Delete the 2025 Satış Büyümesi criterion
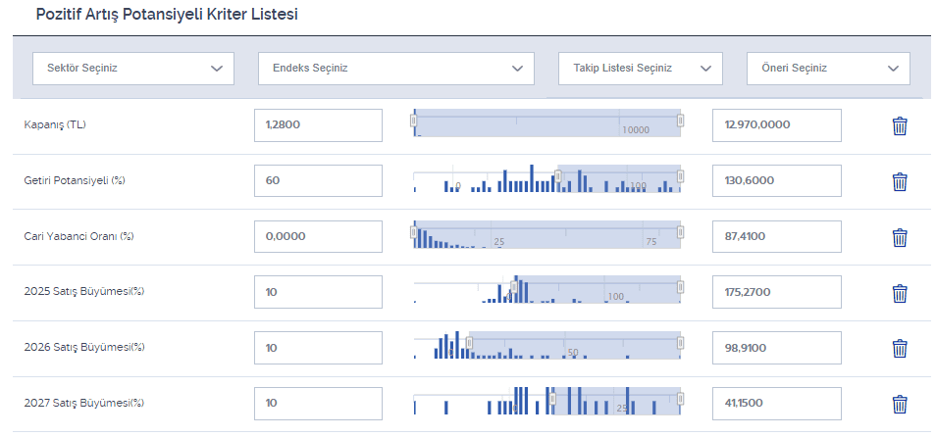The height and width of the screenshot is (437, 936). [x=899, y=293]
